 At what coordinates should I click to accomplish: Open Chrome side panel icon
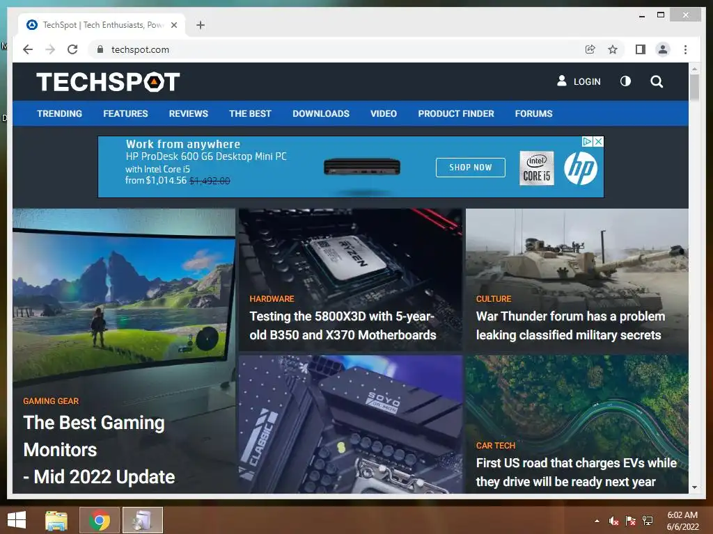(641, 49)
